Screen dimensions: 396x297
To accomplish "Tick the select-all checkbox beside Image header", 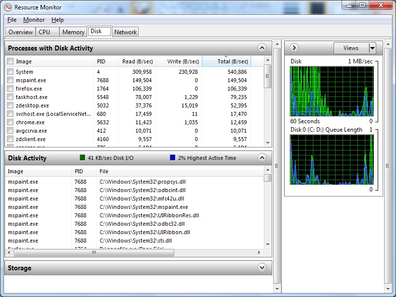I will [x=10, y=61].
